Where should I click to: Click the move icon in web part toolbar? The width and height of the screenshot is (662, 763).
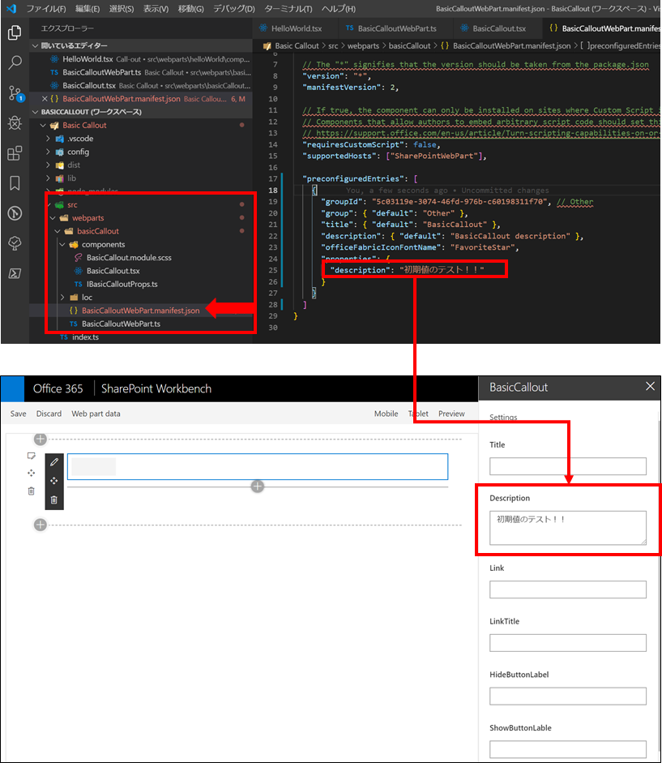coord(54,481)
